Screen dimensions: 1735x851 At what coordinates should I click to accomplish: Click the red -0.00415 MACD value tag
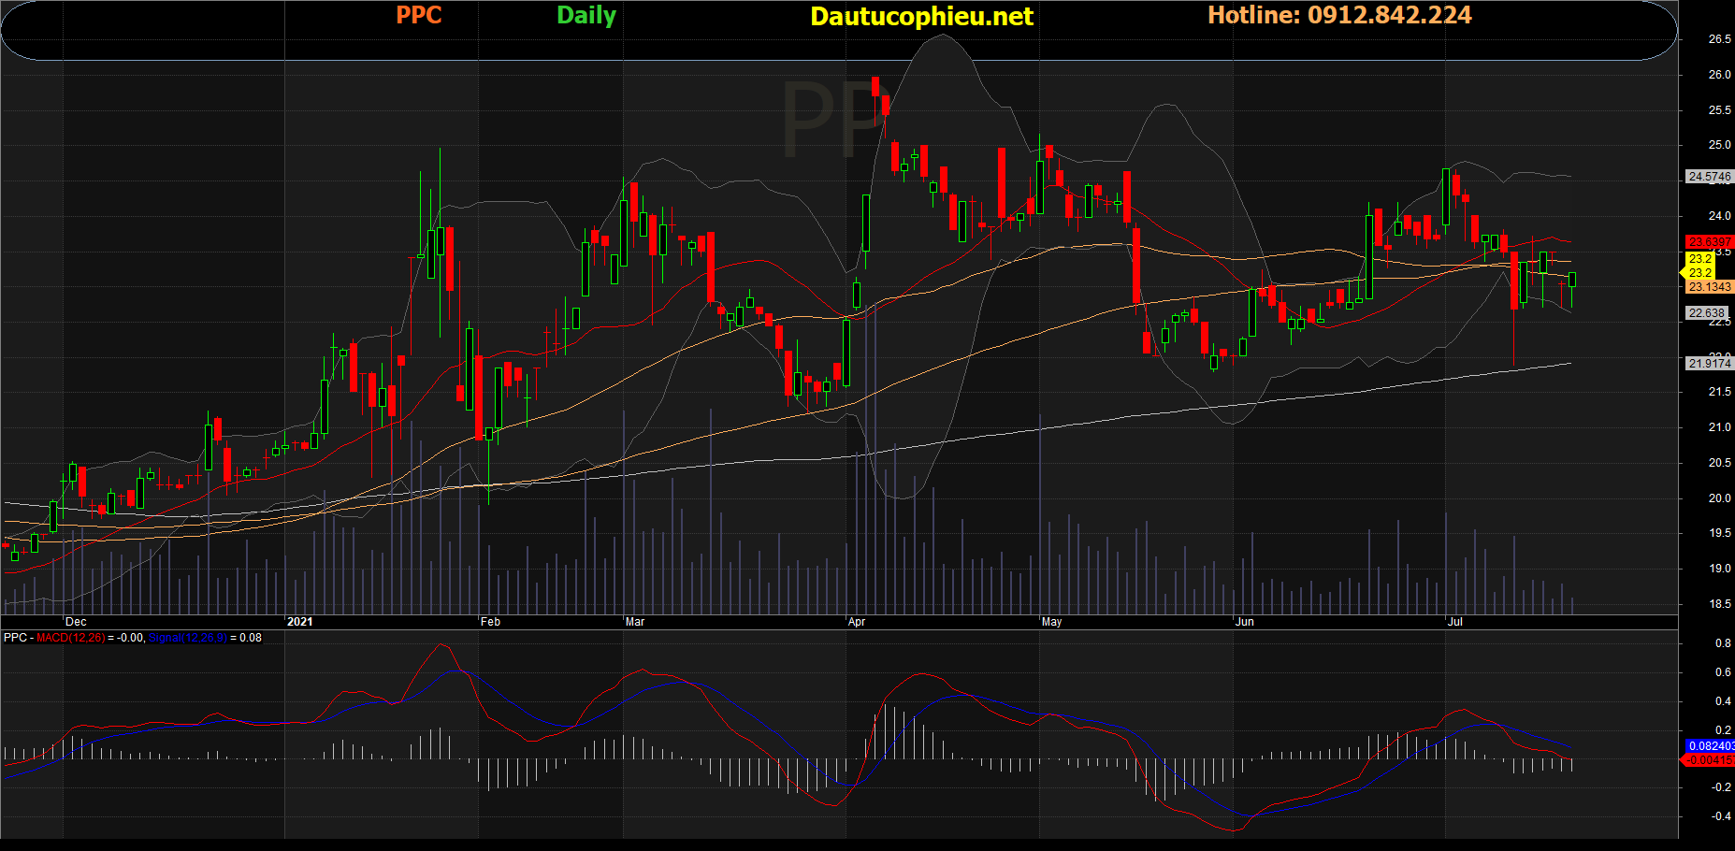click(1709, 760)
